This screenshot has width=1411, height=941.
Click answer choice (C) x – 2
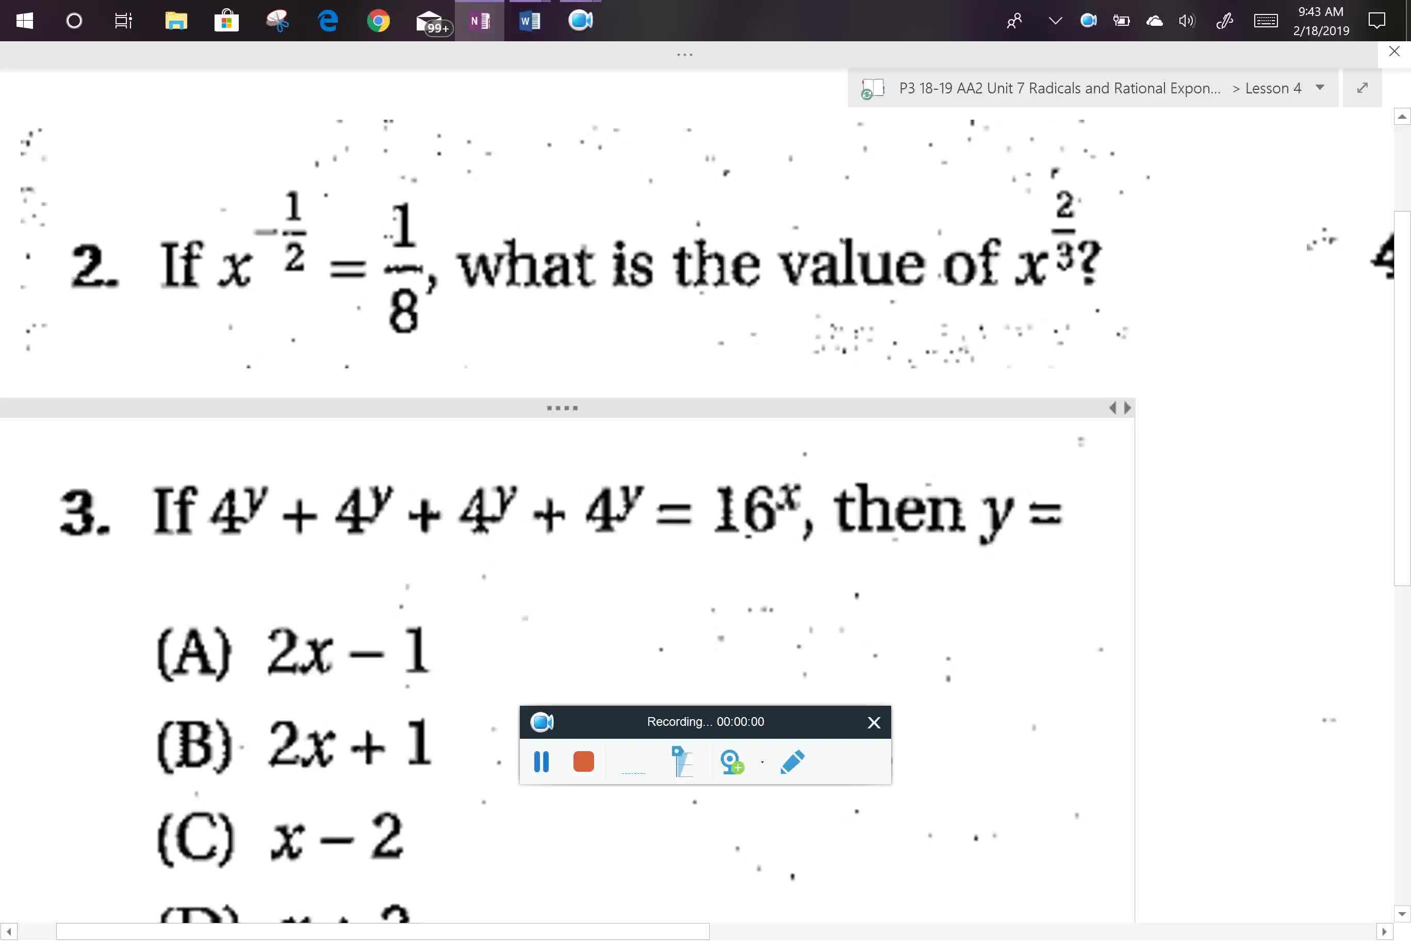(x=280, y=838)
